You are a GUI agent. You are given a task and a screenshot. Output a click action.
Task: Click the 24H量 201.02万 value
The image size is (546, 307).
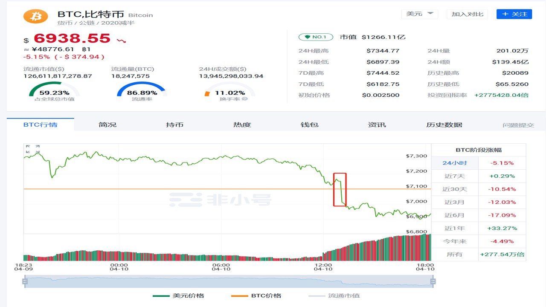513,51
